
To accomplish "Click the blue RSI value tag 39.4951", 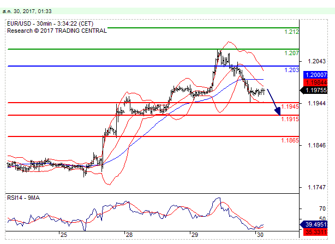I will coord(314,224).
